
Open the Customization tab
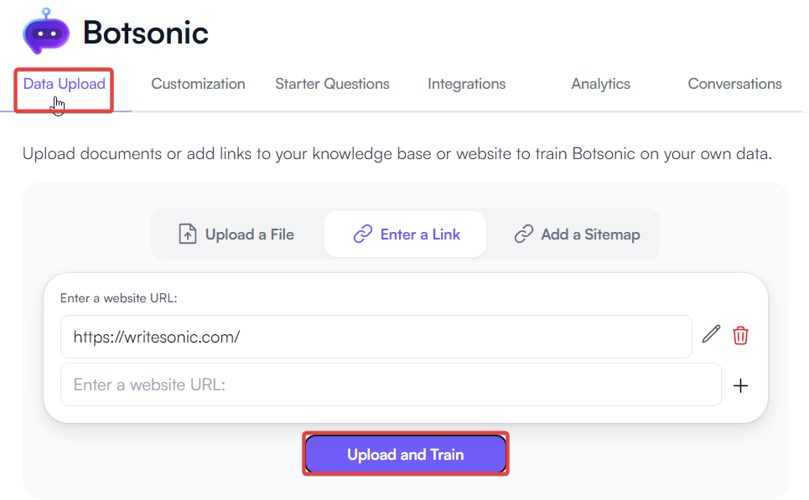point(198,84)
